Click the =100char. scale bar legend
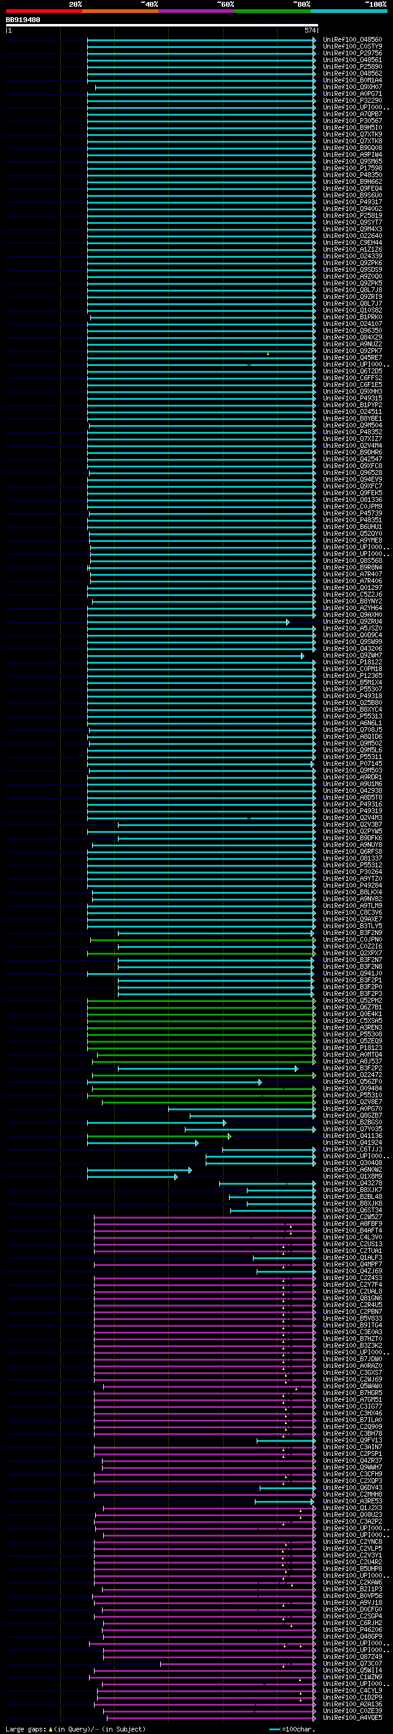Image resolution: width=393 pixels, height=1734 pixels. click(292, 1729)
